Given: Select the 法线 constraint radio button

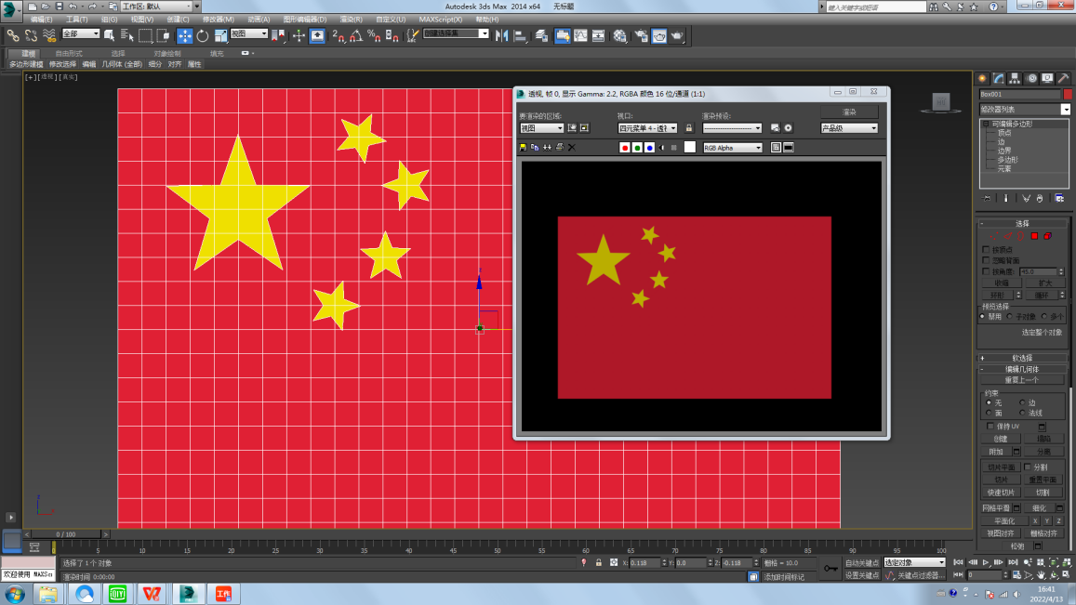Looking at the screenshot, I should [x=1022, y=413].
